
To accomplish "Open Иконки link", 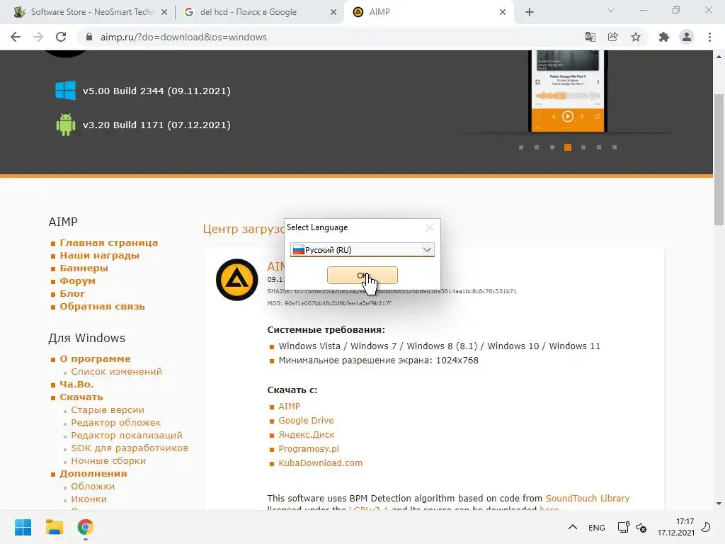I will (x=89, y=499).
